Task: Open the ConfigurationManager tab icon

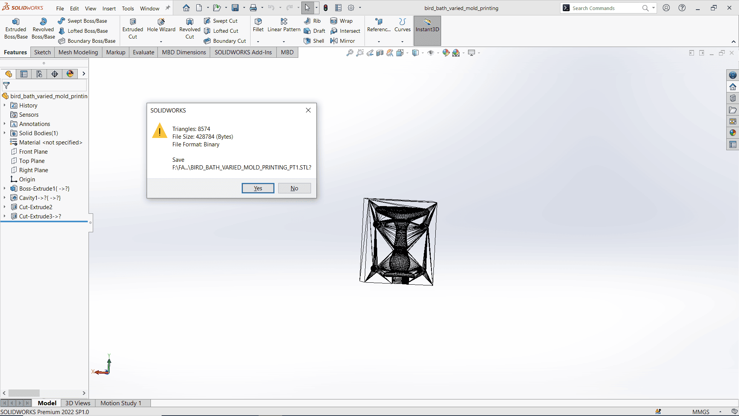Action: 39,74
